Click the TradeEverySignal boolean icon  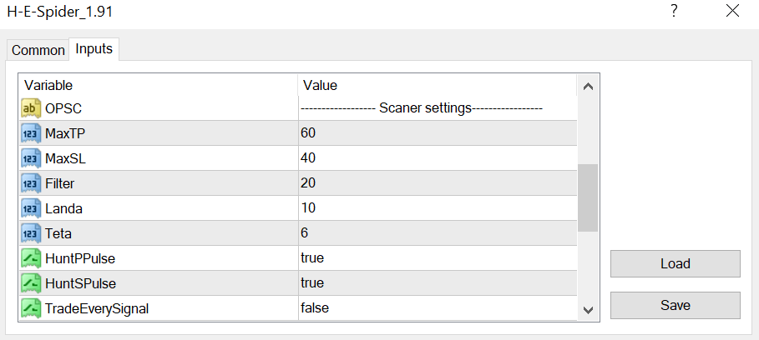(x=32, y=307)
